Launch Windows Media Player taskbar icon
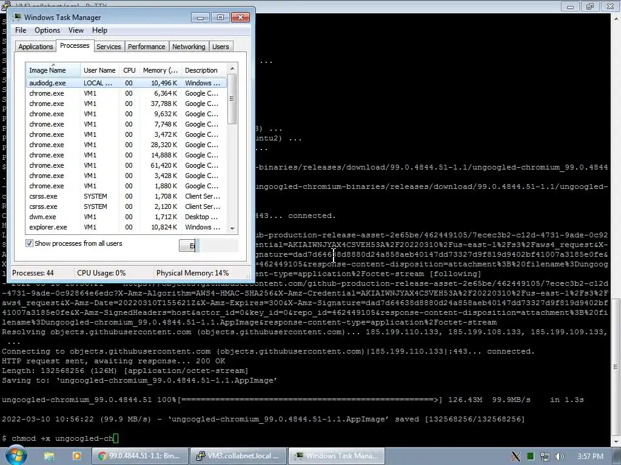The image size is (621, 465). (x=76, y=456)
